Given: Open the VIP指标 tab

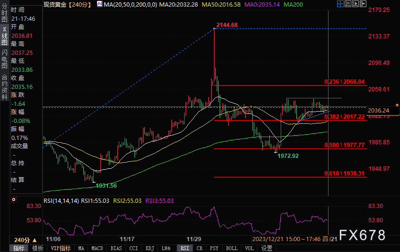Looking at the screenshot, I should tap(61, 248).
